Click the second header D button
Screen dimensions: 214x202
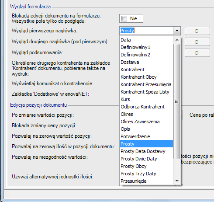click(x=197, y=42)
